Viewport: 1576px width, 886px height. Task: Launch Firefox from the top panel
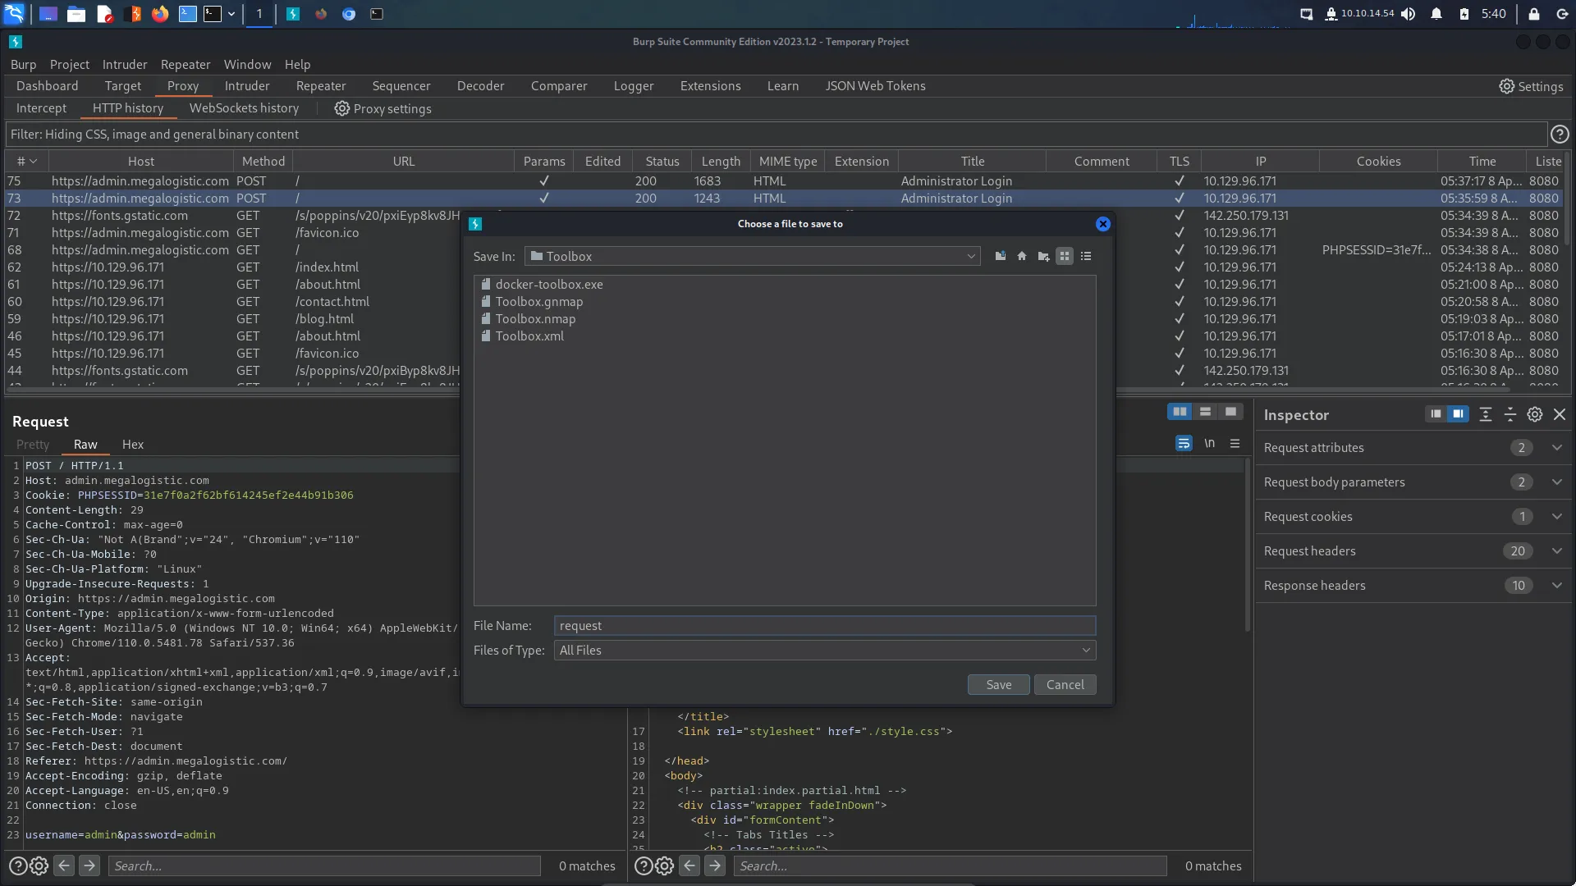pyautogui.click(x=160, y=13)
